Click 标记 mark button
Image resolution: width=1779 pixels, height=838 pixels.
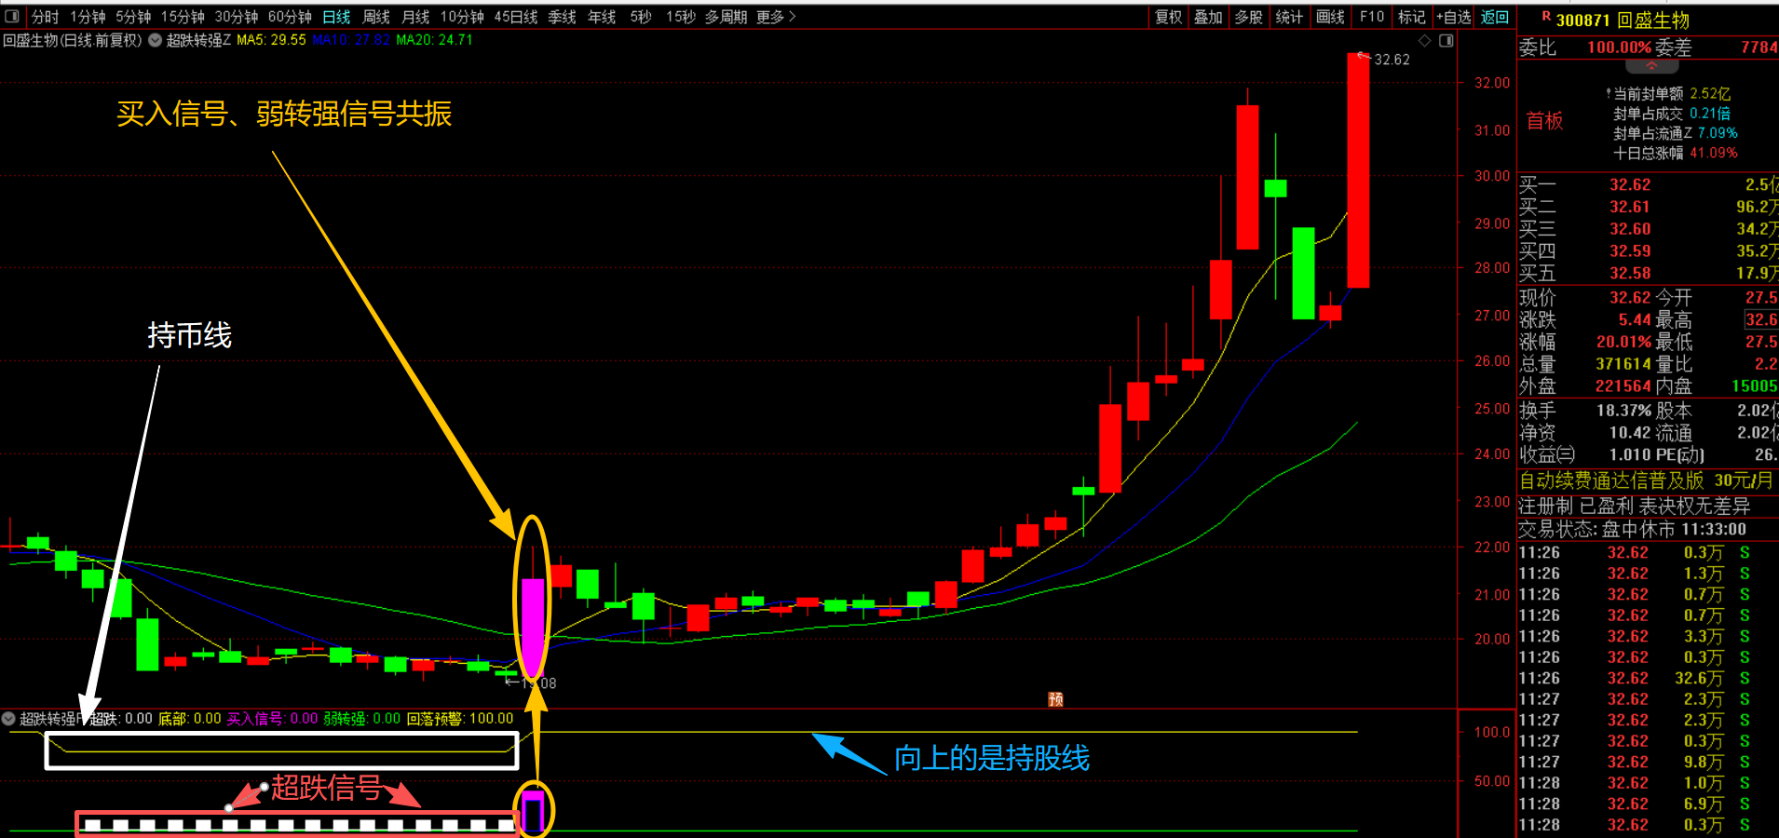click(1412, 17)
